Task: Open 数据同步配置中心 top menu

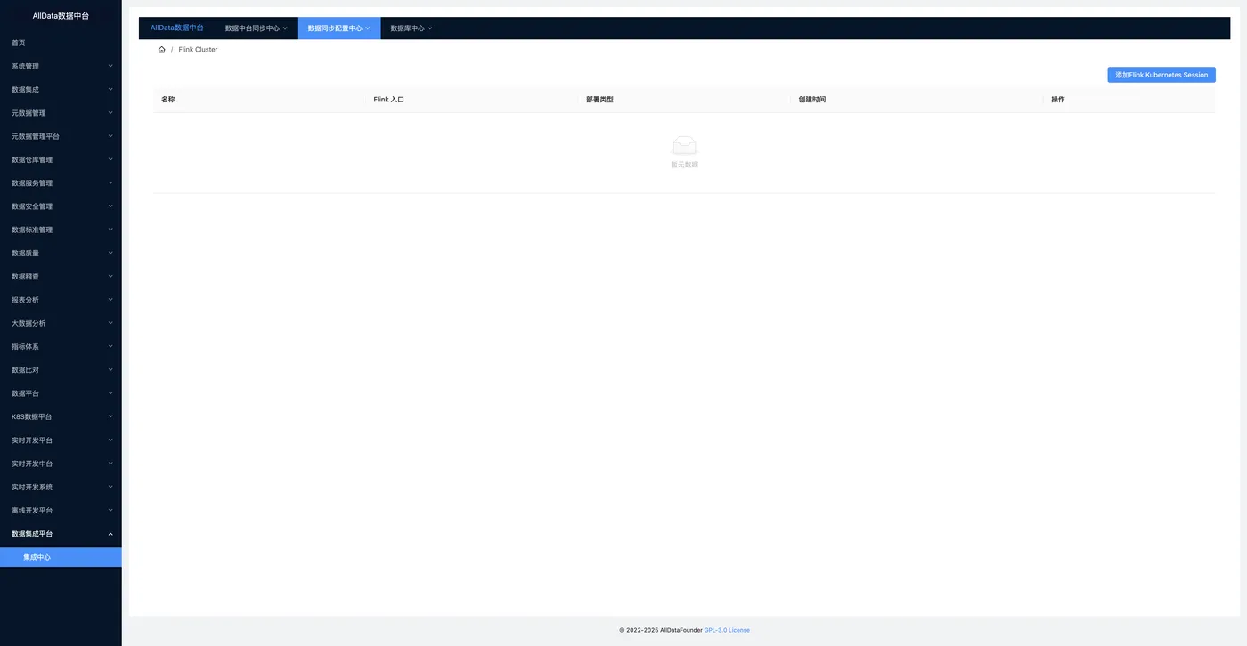Action: (x=339, y=28)
